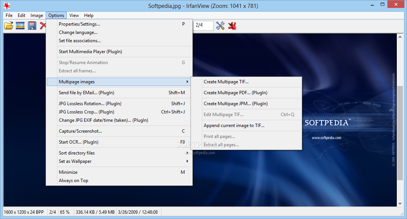This screenshot has height=219, width=407.
Task: Open the Edit menu
Action: (x=22, y=15)
